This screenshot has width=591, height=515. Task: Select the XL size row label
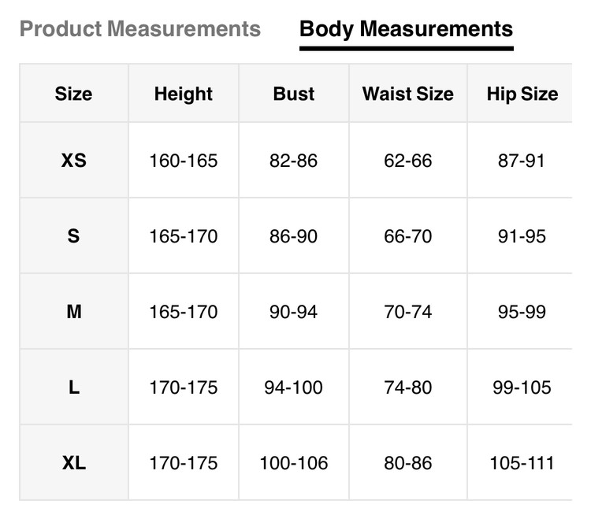pyautogui.click(x=73, y=463)
